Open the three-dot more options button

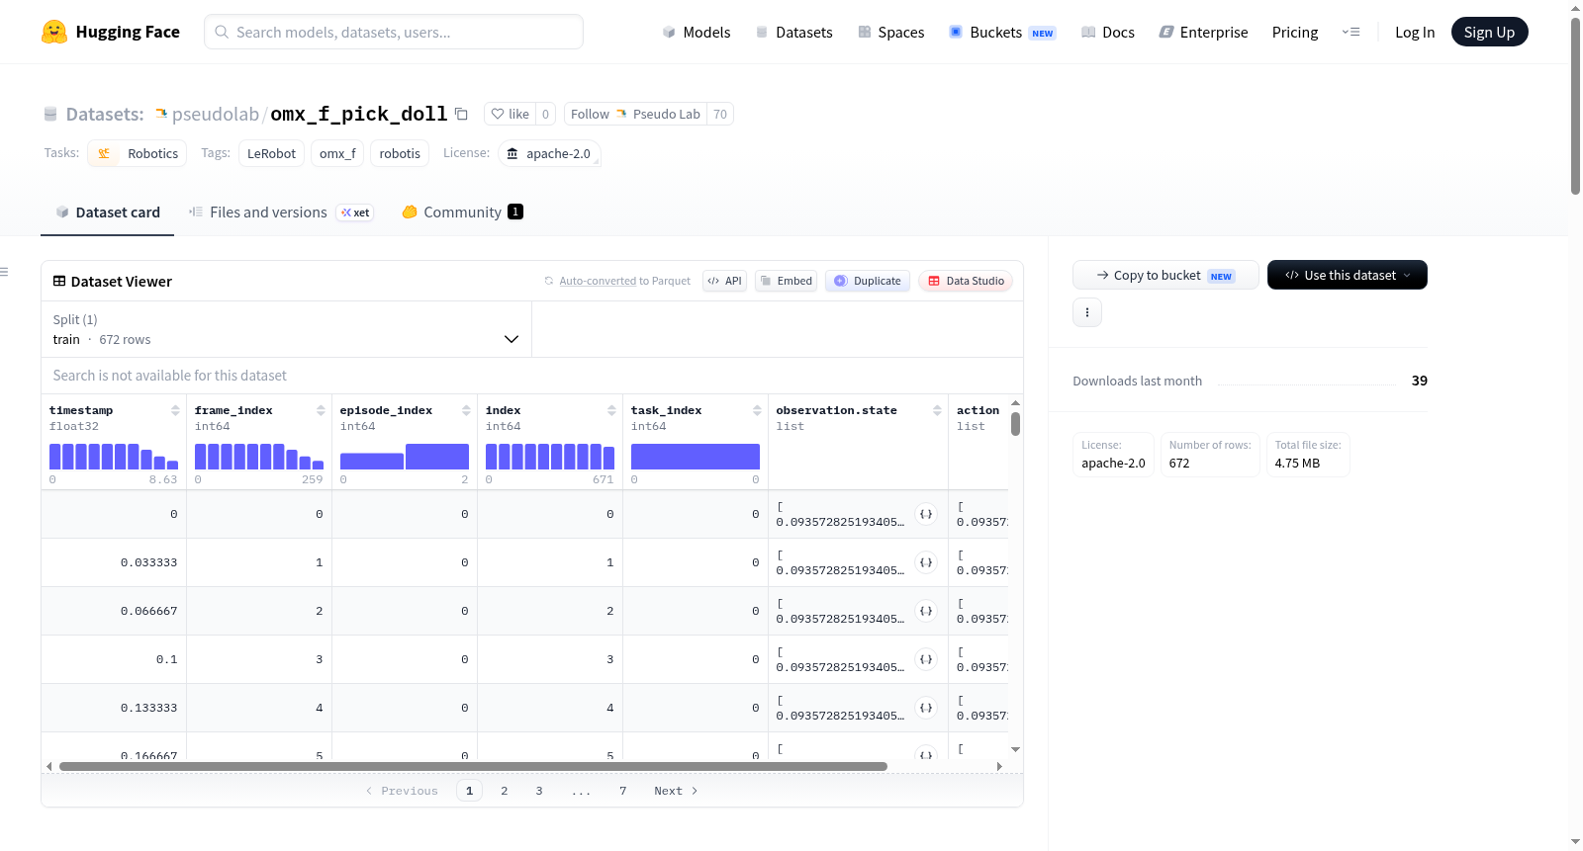coord(1087,312)
